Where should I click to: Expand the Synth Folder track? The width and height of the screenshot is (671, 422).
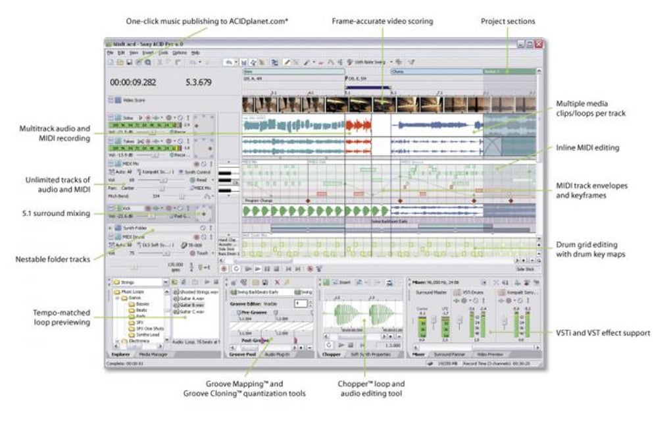click(x=111, y=228)
